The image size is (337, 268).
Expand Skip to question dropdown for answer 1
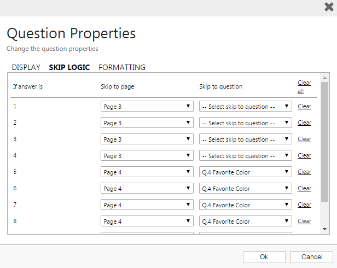point(245,107)
